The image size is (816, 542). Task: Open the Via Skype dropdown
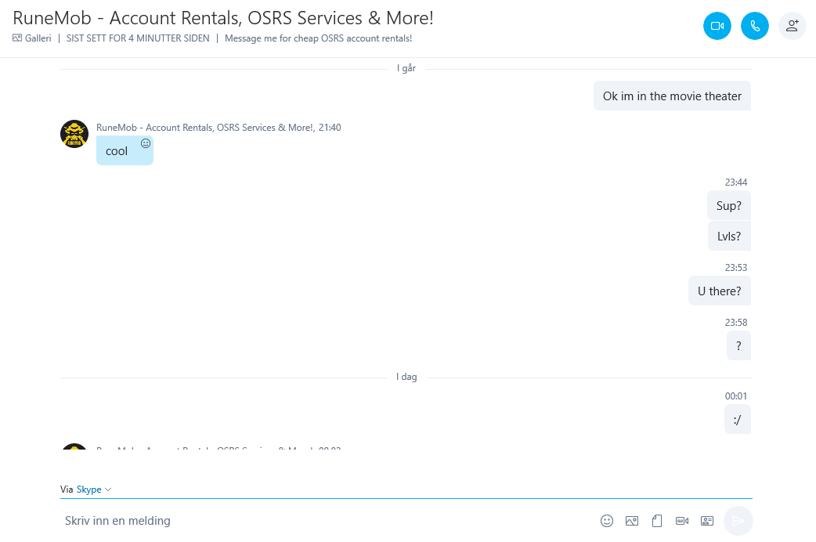click(x=94, y=490)
